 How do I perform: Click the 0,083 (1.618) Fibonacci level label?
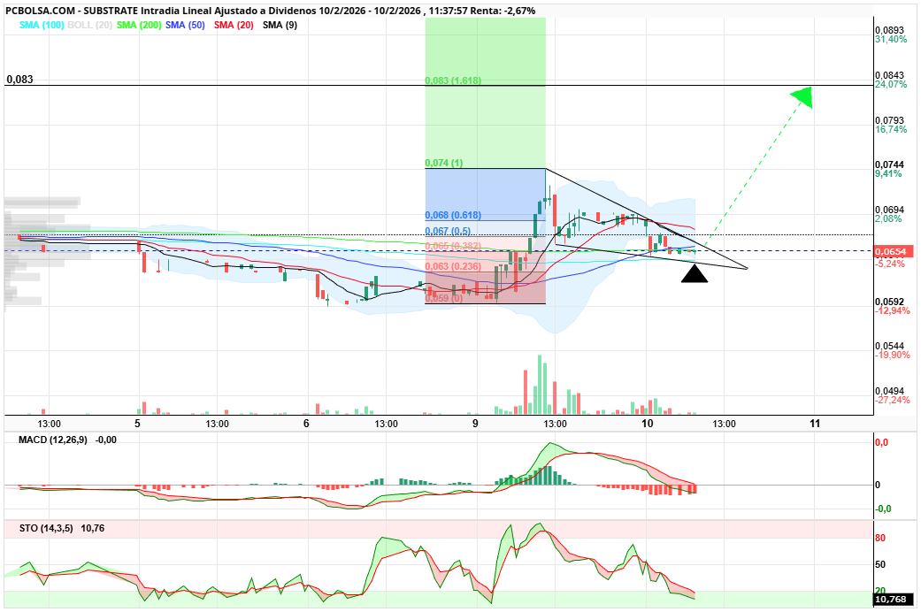point(454,80)
